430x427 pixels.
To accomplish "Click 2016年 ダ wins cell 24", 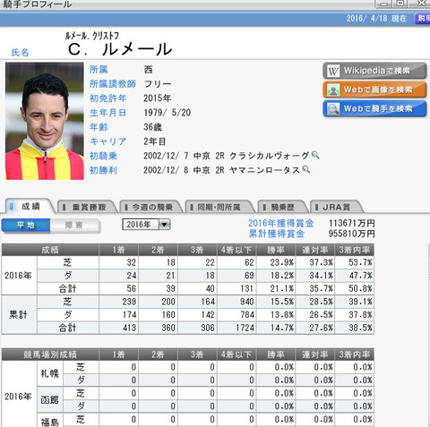I will coord(118,276).
